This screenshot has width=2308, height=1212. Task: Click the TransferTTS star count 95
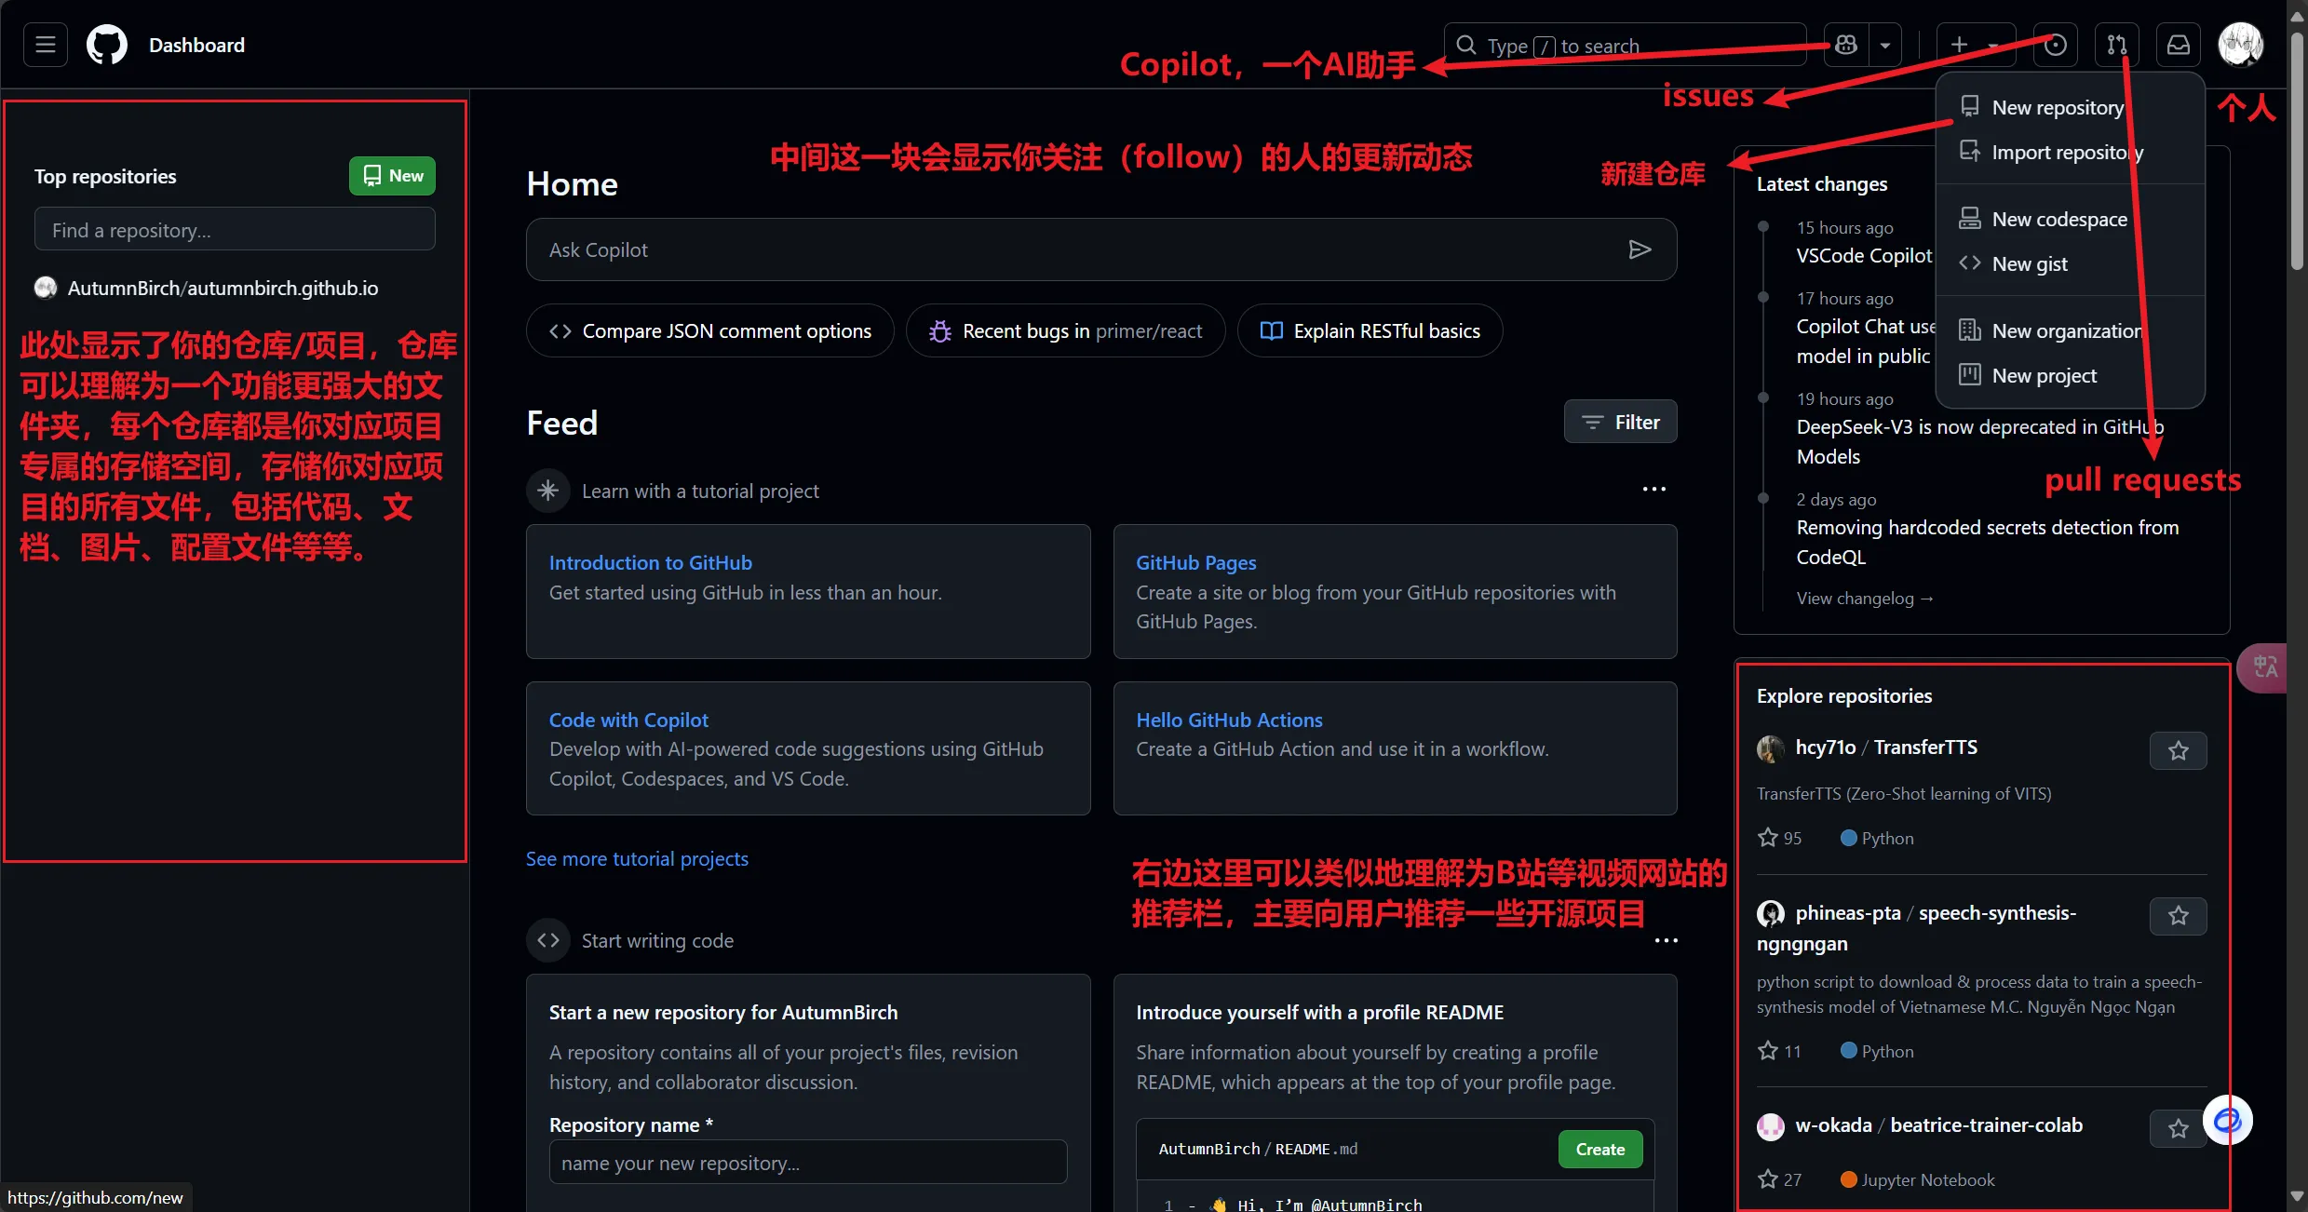1779,838
